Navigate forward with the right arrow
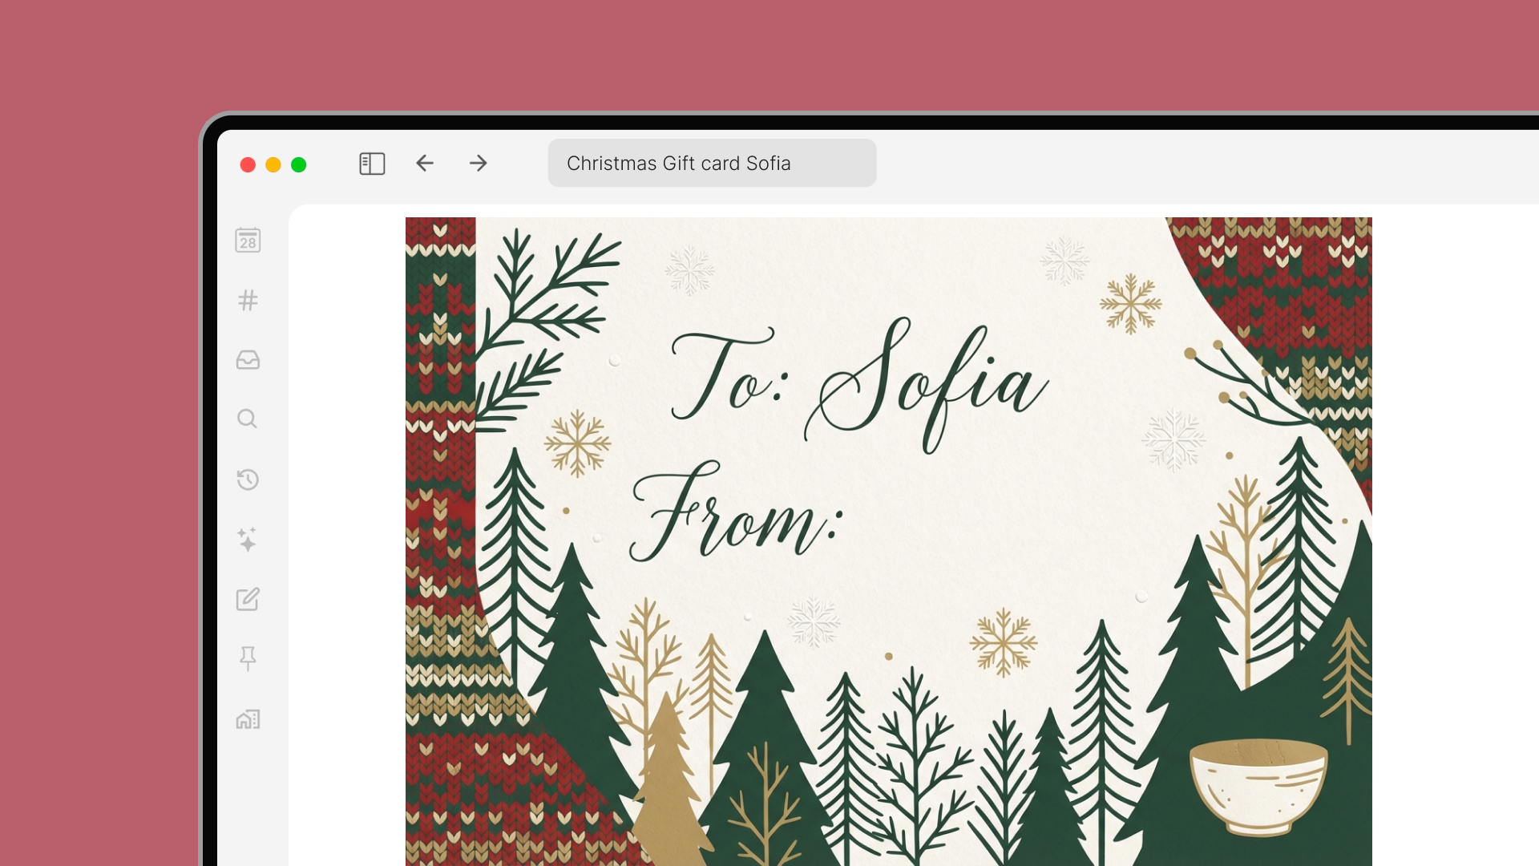The width and height of the screenshot is (1539, 866). (x=479, y=164)
